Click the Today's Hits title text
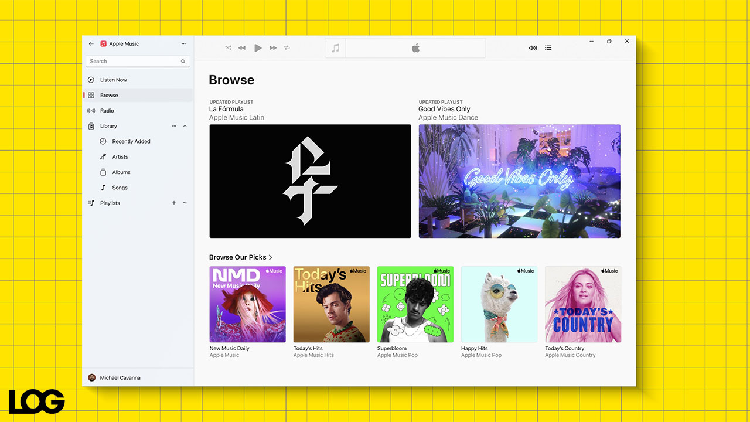 (x=308, y=348)
